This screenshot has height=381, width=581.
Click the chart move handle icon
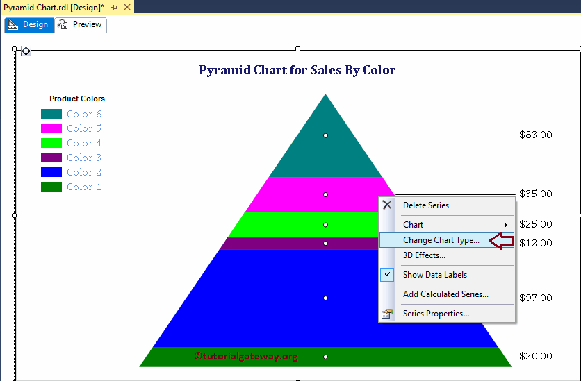(x=26, y=51)
